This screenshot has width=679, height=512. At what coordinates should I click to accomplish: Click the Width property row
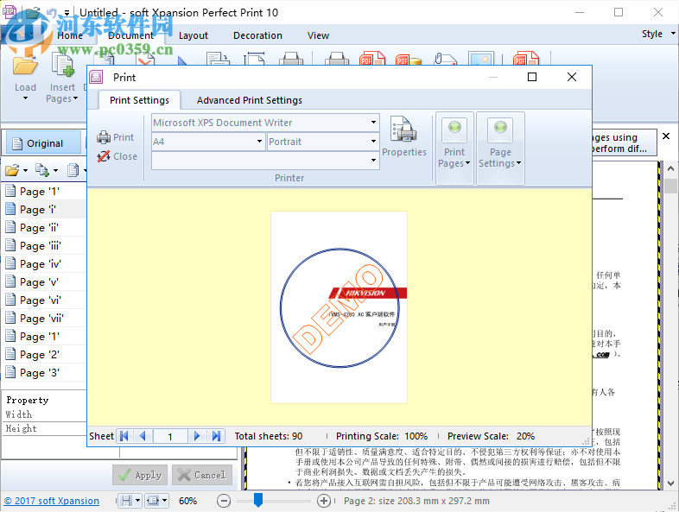(45, 414)
